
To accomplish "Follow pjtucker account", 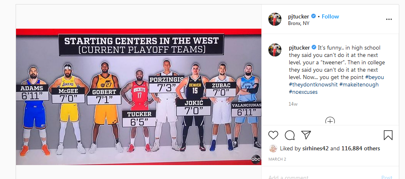I will click(x=330, y=16).
